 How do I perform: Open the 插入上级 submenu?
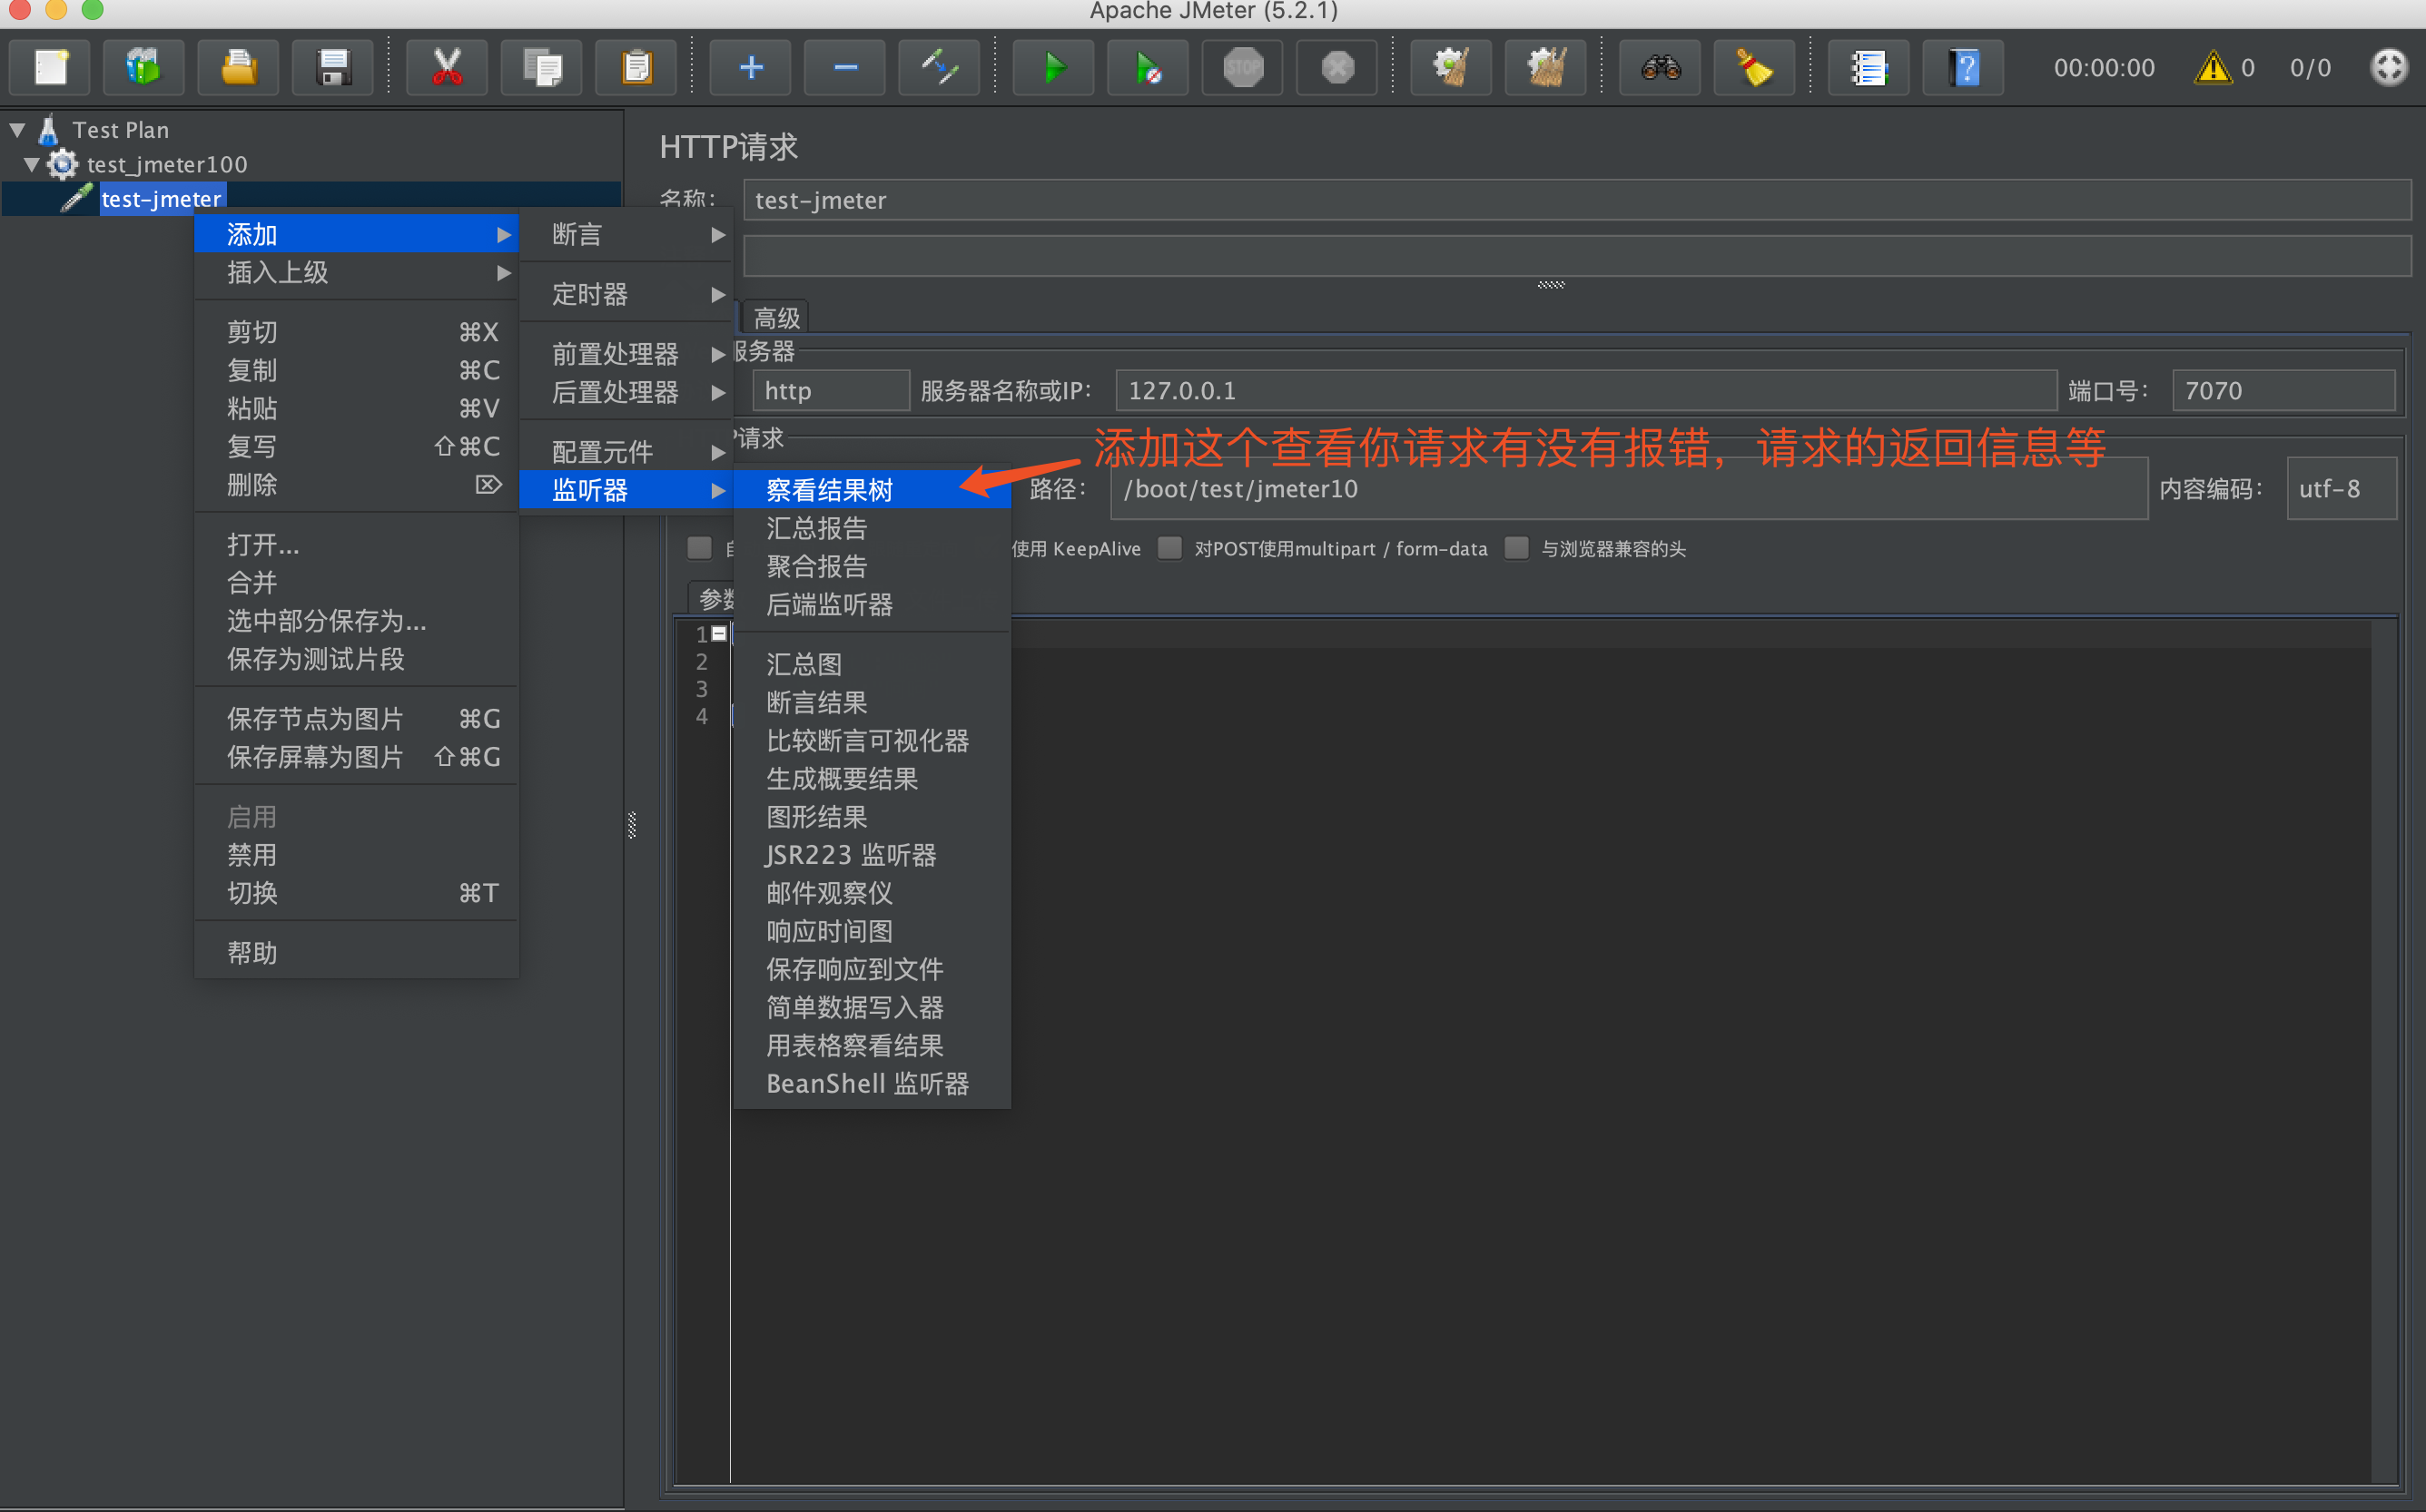(x=357, y=272)
